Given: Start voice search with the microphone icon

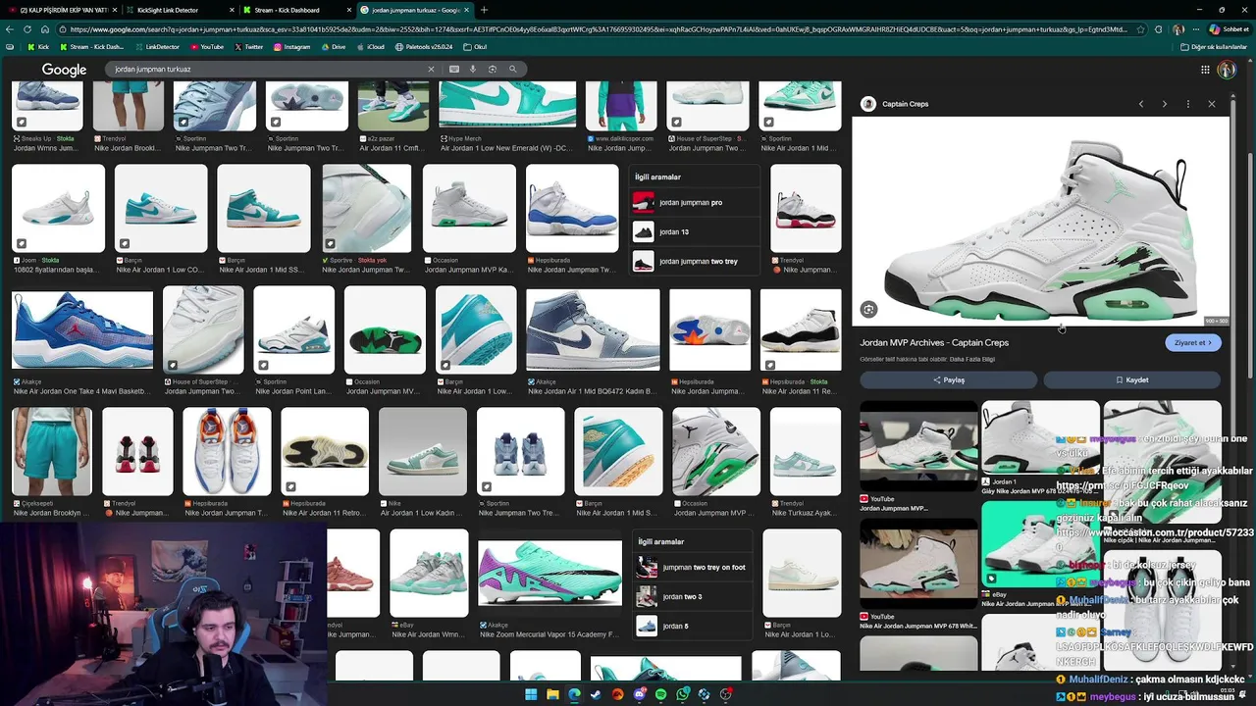Looking at the screenshot, I should tap(473, 69).
